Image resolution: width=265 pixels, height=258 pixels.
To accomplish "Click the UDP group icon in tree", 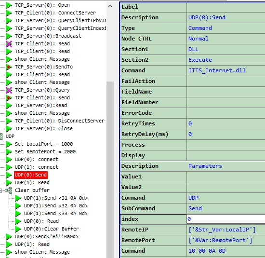I will 1,136.
